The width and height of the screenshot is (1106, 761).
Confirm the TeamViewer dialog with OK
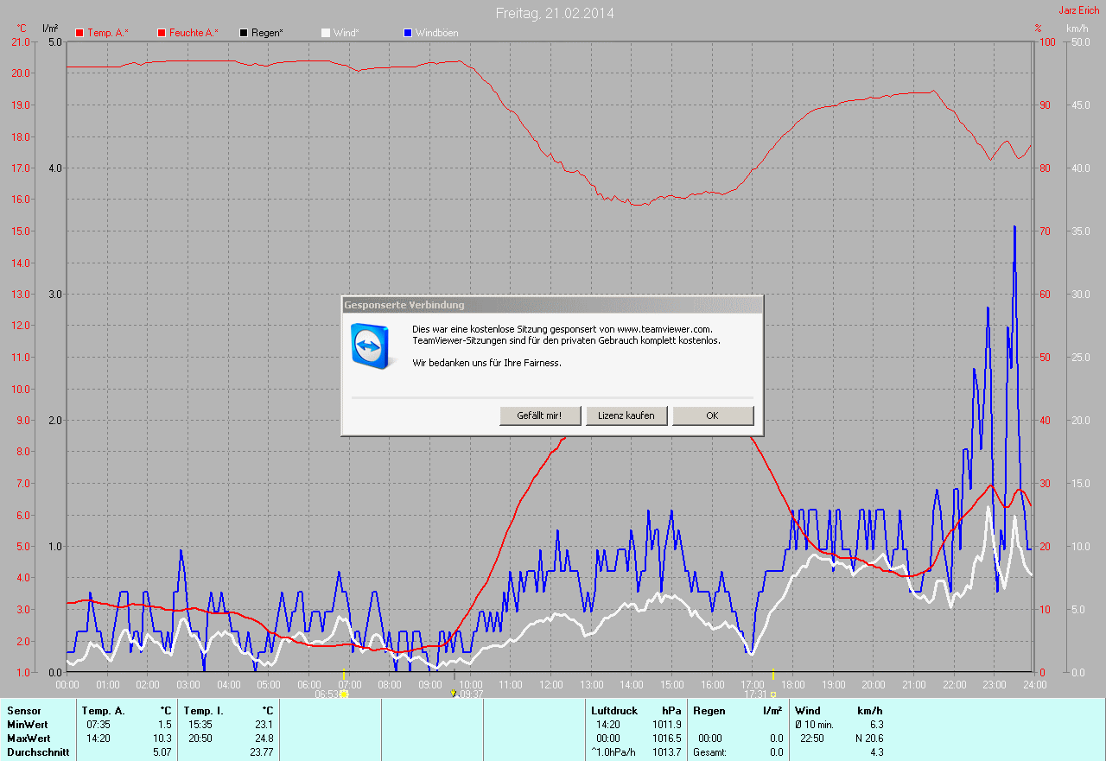[x=713, y=415]
